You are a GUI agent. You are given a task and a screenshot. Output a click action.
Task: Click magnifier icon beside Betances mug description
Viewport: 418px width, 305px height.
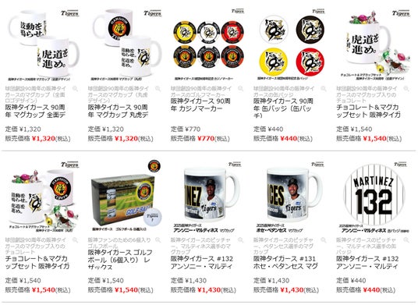coord(324,240)
